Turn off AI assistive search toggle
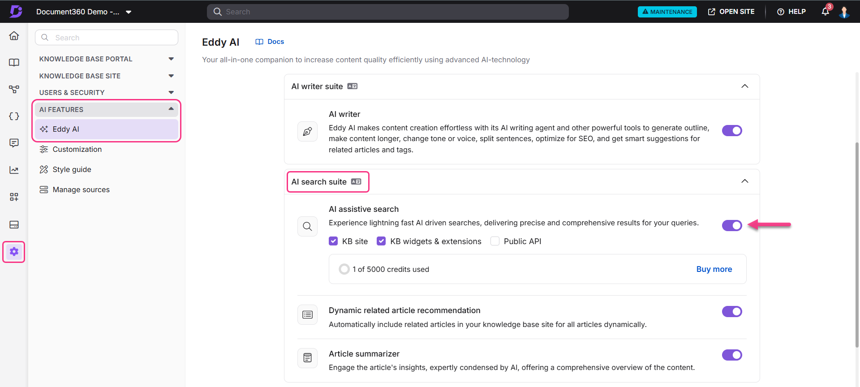The height and width of the screenshot is (387, 860). point(731,226)
